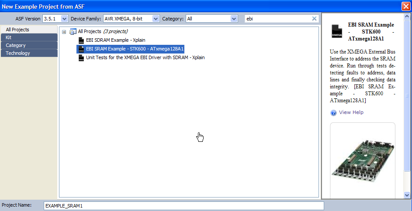This screenshot has height=211, width=412.
Task: Click the View Help question mark icon
Action: (x=333, y=113)
